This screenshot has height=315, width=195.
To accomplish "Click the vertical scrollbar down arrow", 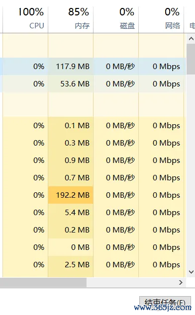I will pyautogui.click(x=191, y=272).
